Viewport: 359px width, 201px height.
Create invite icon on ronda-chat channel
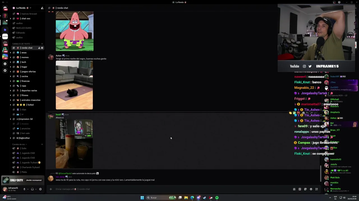[x=39, y=48]
